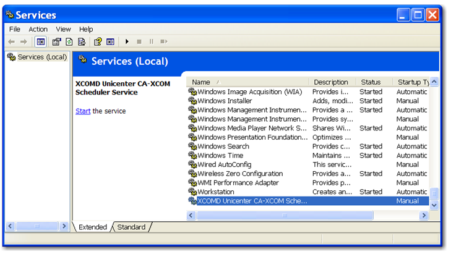Screen dimensions: 451x254
Task: Sort by the Description column header
Action: click(x=332, y=82)
